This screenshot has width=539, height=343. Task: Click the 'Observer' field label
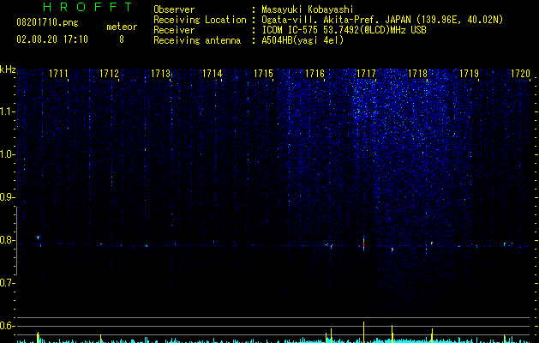[174, 9]
